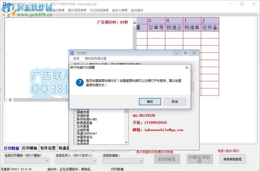Screen dimensions: 260x172
Task: Switch to the 打印数据 tab
Action: coord(12,148)
